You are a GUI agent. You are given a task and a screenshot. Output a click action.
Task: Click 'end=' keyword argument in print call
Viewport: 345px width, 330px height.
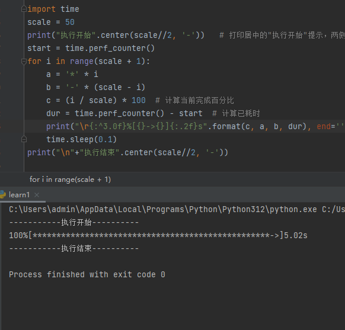(326, 126)
